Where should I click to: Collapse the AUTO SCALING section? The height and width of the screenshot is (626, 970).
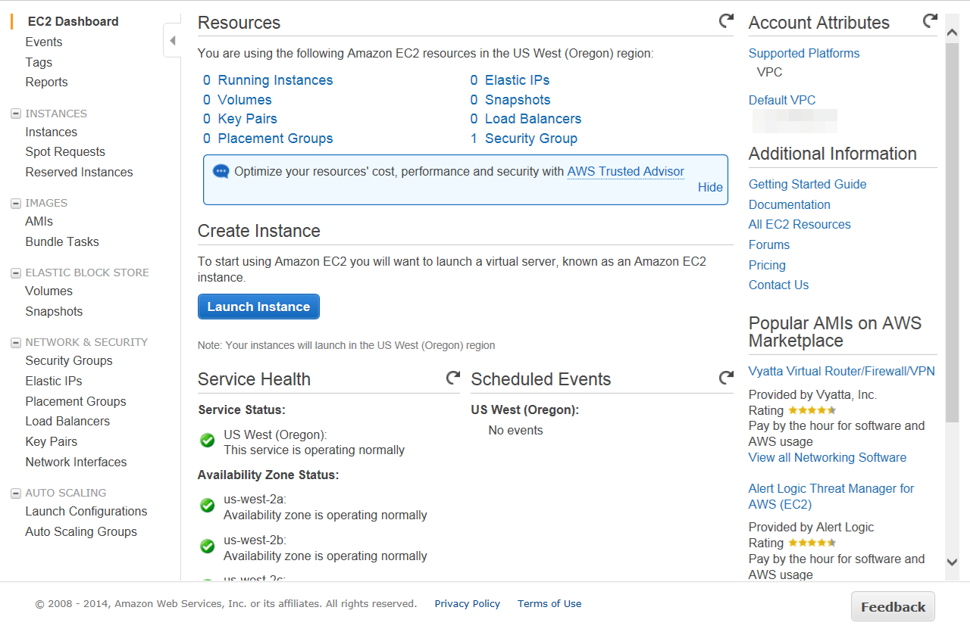click(15, 493)
